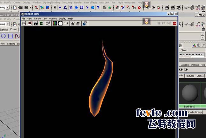Create NURBS circle from Curves shelf

tap(3, 36)
